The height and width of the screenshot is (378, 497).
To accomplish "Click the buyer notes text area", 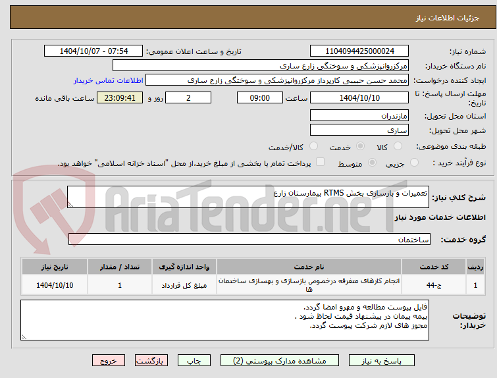I will click(x=224, y=320).
